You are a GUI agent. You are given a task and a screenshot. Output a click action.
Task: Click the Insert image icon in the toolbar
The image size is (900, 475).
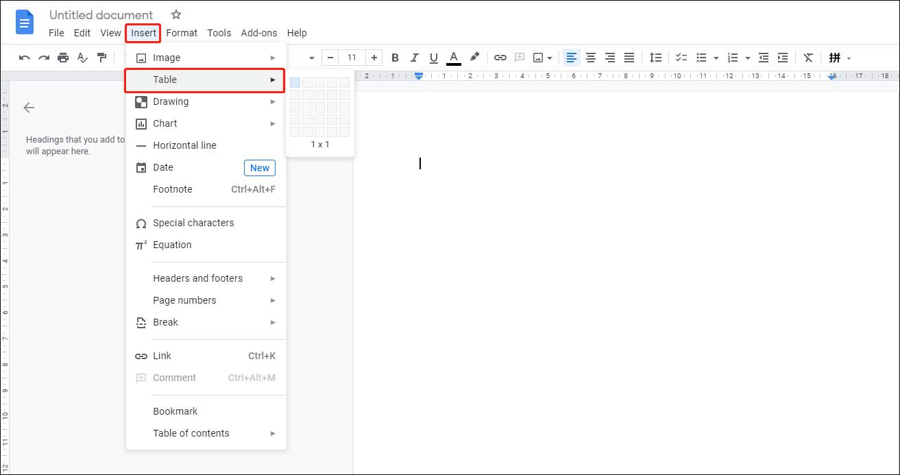pos(539,58)
